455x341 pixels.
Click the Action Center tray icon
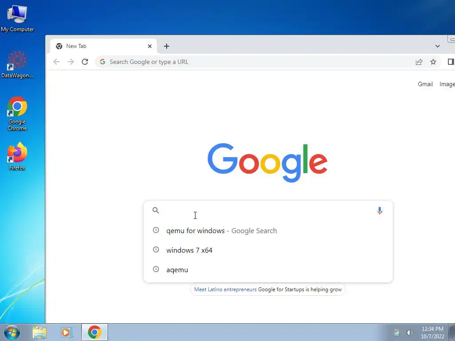397,333
